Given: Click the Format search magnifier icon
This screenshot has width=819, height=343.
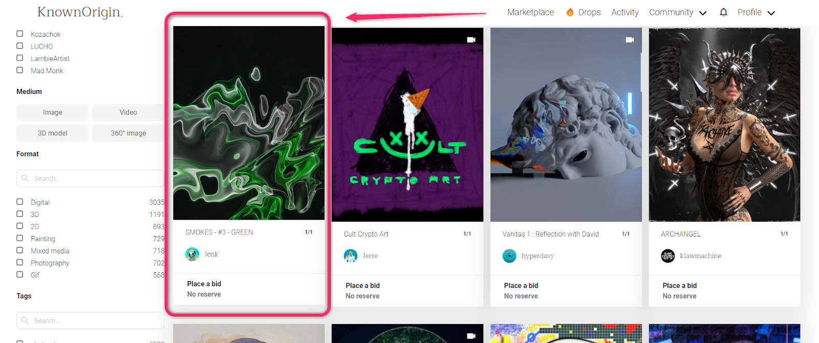Looking at the screenshot, I should 25,178.
